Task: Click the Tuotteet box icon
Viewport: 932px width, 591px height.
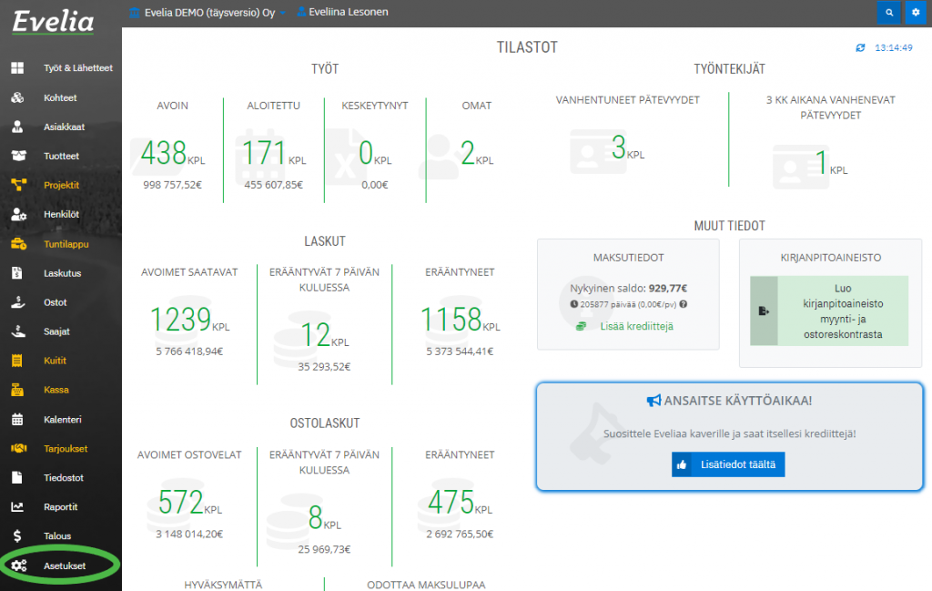Action: tap(18, 156)
